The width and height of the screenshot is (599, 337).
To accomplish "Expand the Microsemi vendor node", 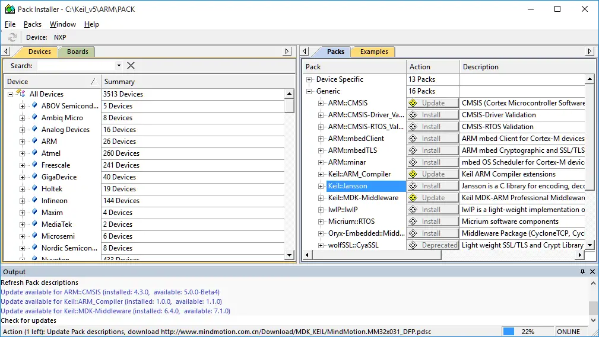I will (22, 236).
